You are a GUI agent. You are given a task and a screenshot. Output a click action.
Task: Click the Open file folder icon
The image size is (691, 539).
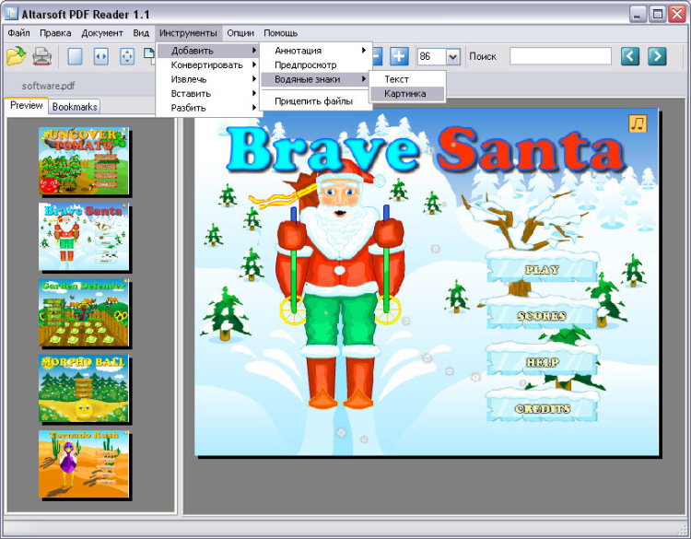click(x=17, y=56)
